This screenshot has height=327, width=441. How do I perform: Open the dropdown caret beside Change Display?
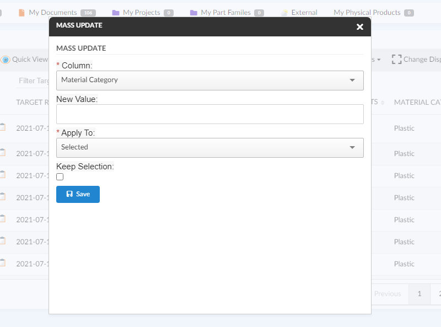379,60
